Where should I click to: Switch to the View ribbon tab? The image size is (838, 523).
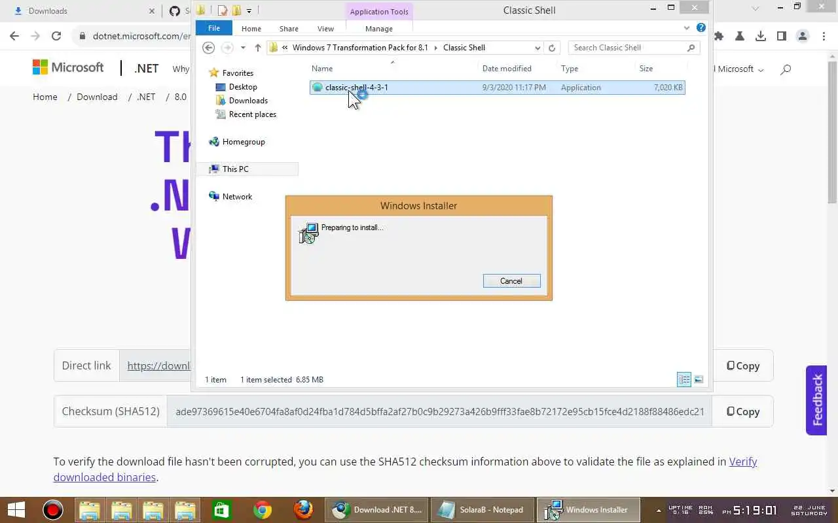(325, 29)
